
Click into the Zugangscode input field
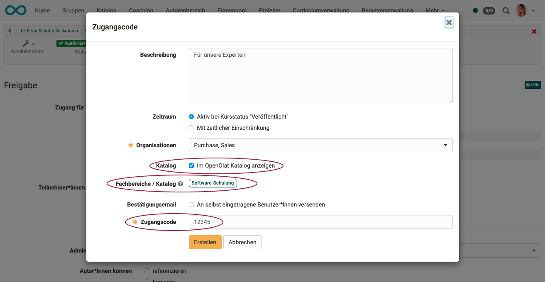pos(320,222)
